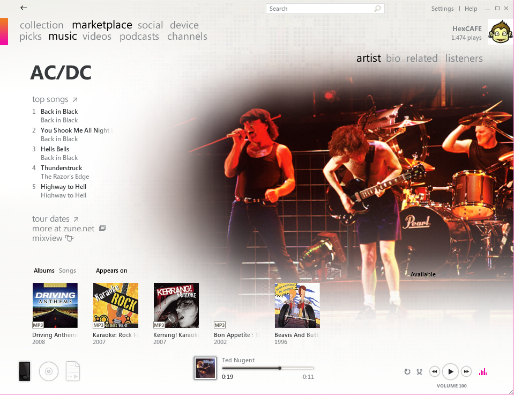
Task: Type in the Search field
Action: tap(325, 9)
